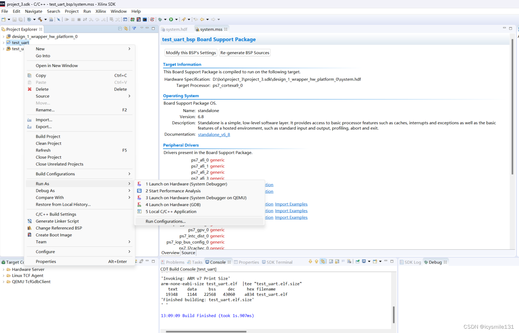This screenshot has height=333, width=519.
Task: Expand the QEMU TcfGdbClient node
Action: (3, 282)
